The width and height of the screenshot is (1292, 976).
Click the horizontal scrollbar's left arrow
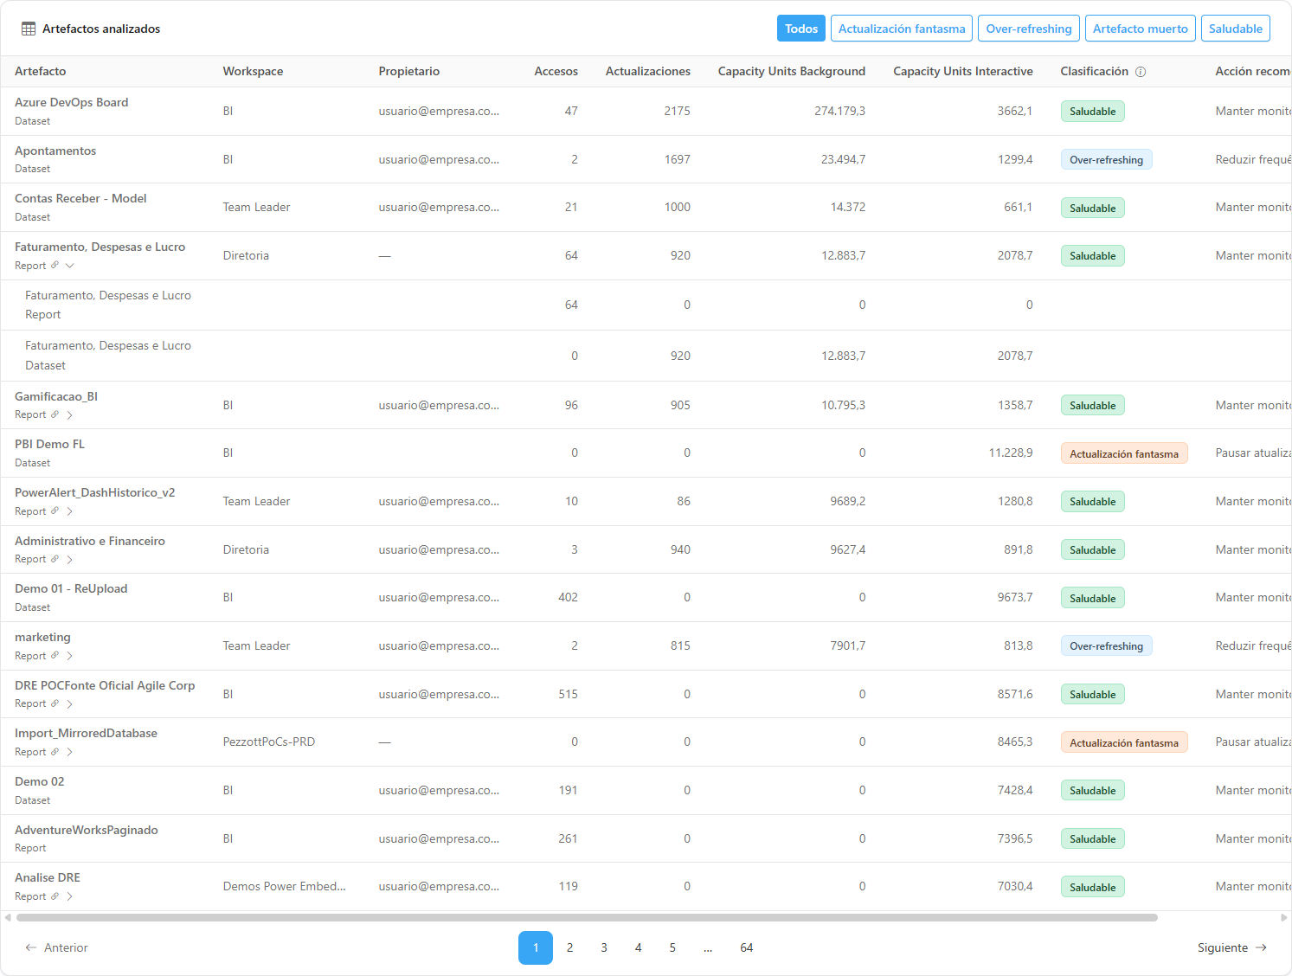8,918
